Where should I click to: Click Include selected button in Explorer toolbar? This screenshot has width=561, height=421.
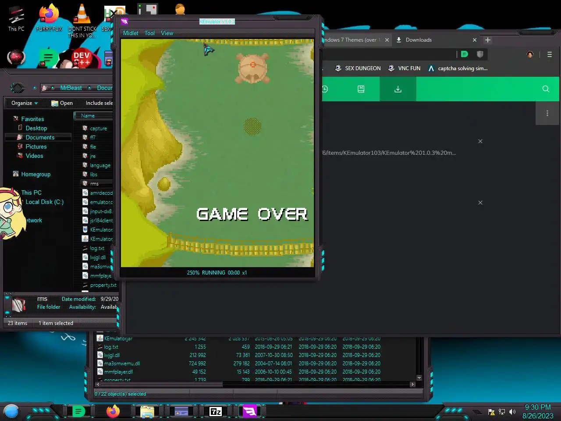pyautogui.click(x=99, y=103)
